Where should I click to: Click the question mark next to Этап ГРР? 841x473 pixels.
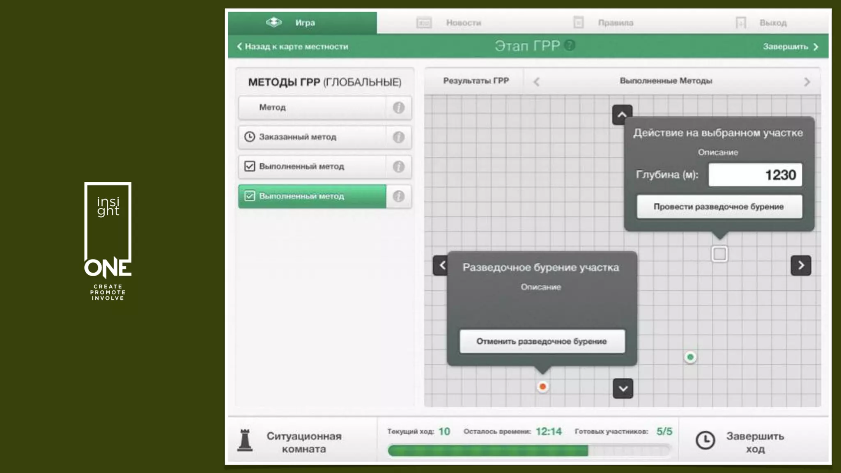click(570, 45)
